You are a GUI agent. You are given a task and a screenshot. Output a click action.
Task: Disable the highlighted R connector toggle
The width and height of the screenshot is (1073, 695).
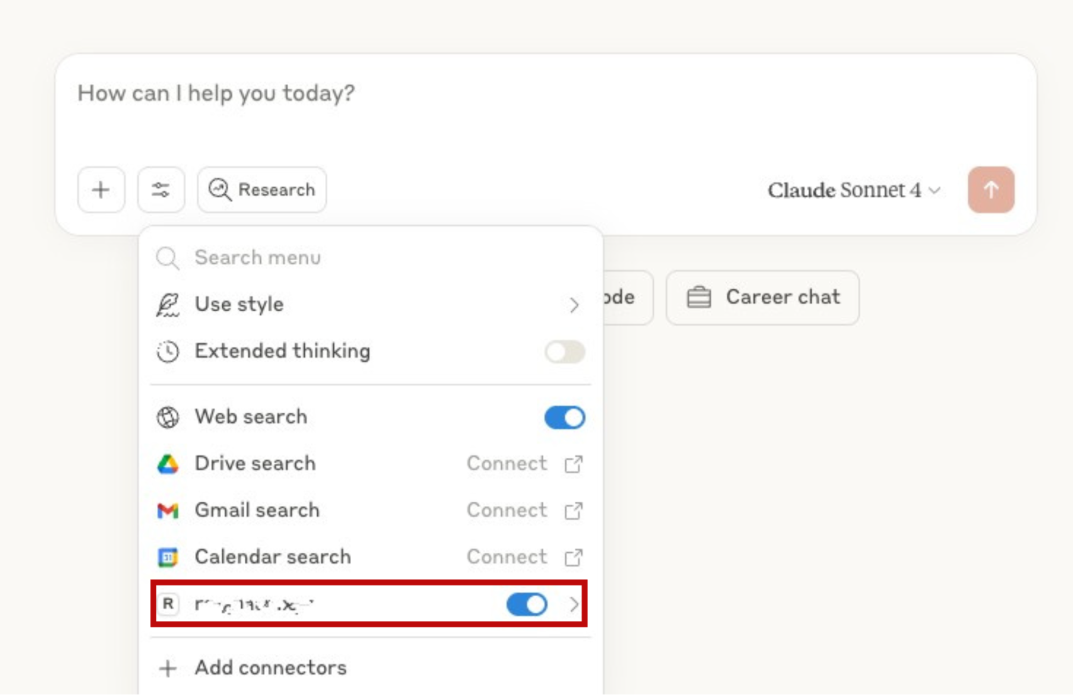point(527,605)
